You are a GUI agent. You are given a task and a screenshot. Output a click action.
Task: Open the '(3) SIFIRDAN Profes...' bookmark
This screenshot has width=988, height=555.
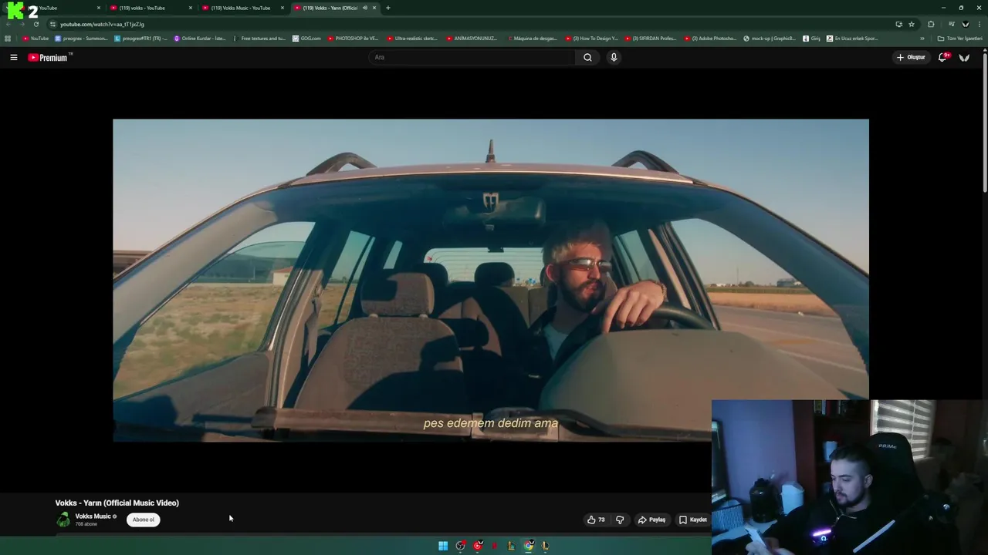(651, 39)
